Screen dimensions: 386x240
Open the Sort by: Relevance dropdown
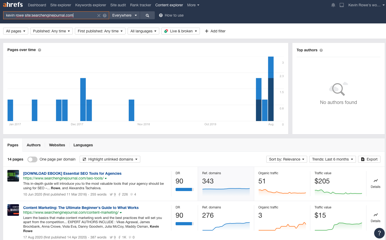(x=287, y=159)
